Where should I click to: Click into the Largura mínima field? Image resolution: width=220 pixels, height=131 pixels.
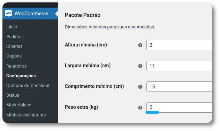coord(179,66)
